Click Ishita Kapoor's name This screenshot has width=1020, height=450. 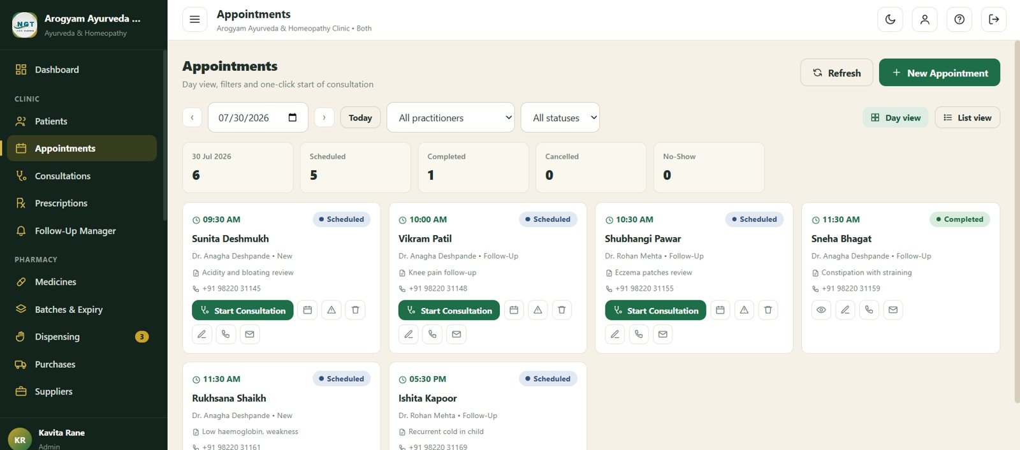coord(428,398)
